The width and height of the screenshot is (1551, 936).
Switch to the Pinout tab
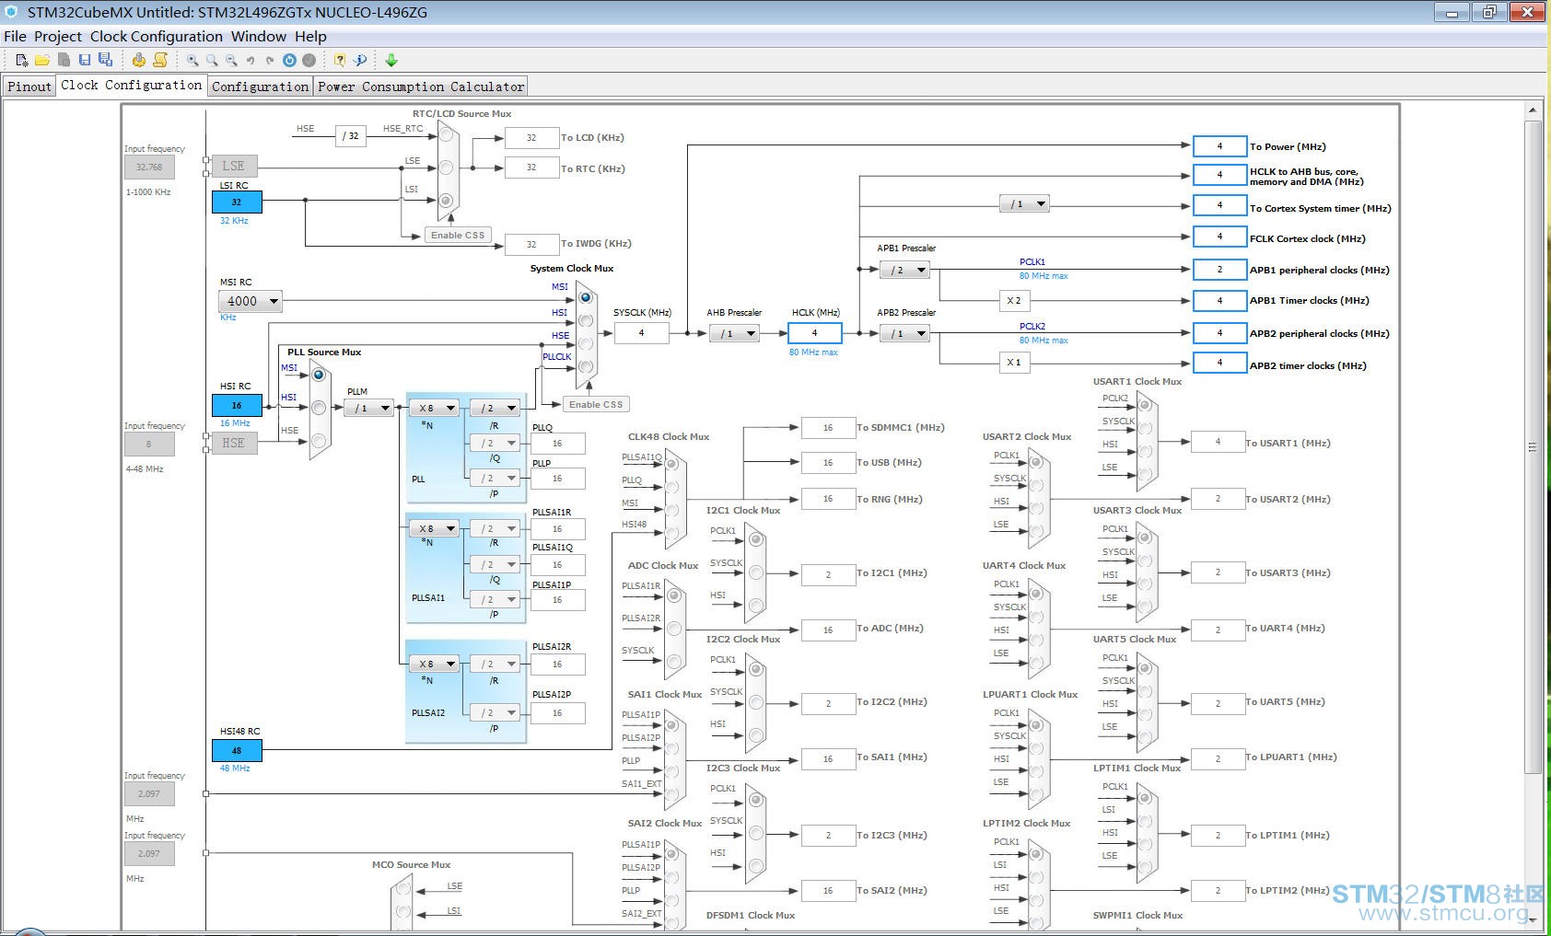tap(29, 86)
